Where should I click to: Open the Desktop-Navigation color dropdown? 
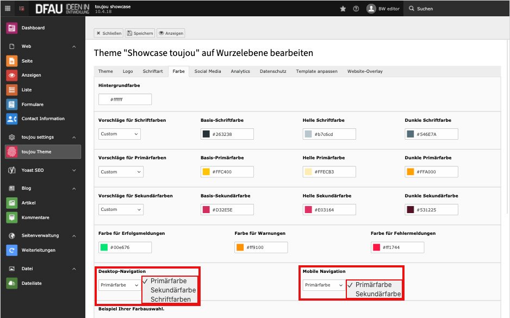coord(120,285)
